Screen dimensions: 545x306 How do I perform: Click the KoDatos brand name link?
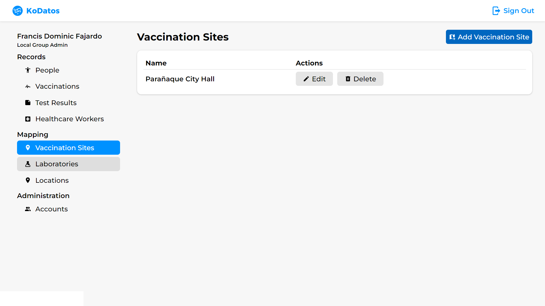(43, 11)
